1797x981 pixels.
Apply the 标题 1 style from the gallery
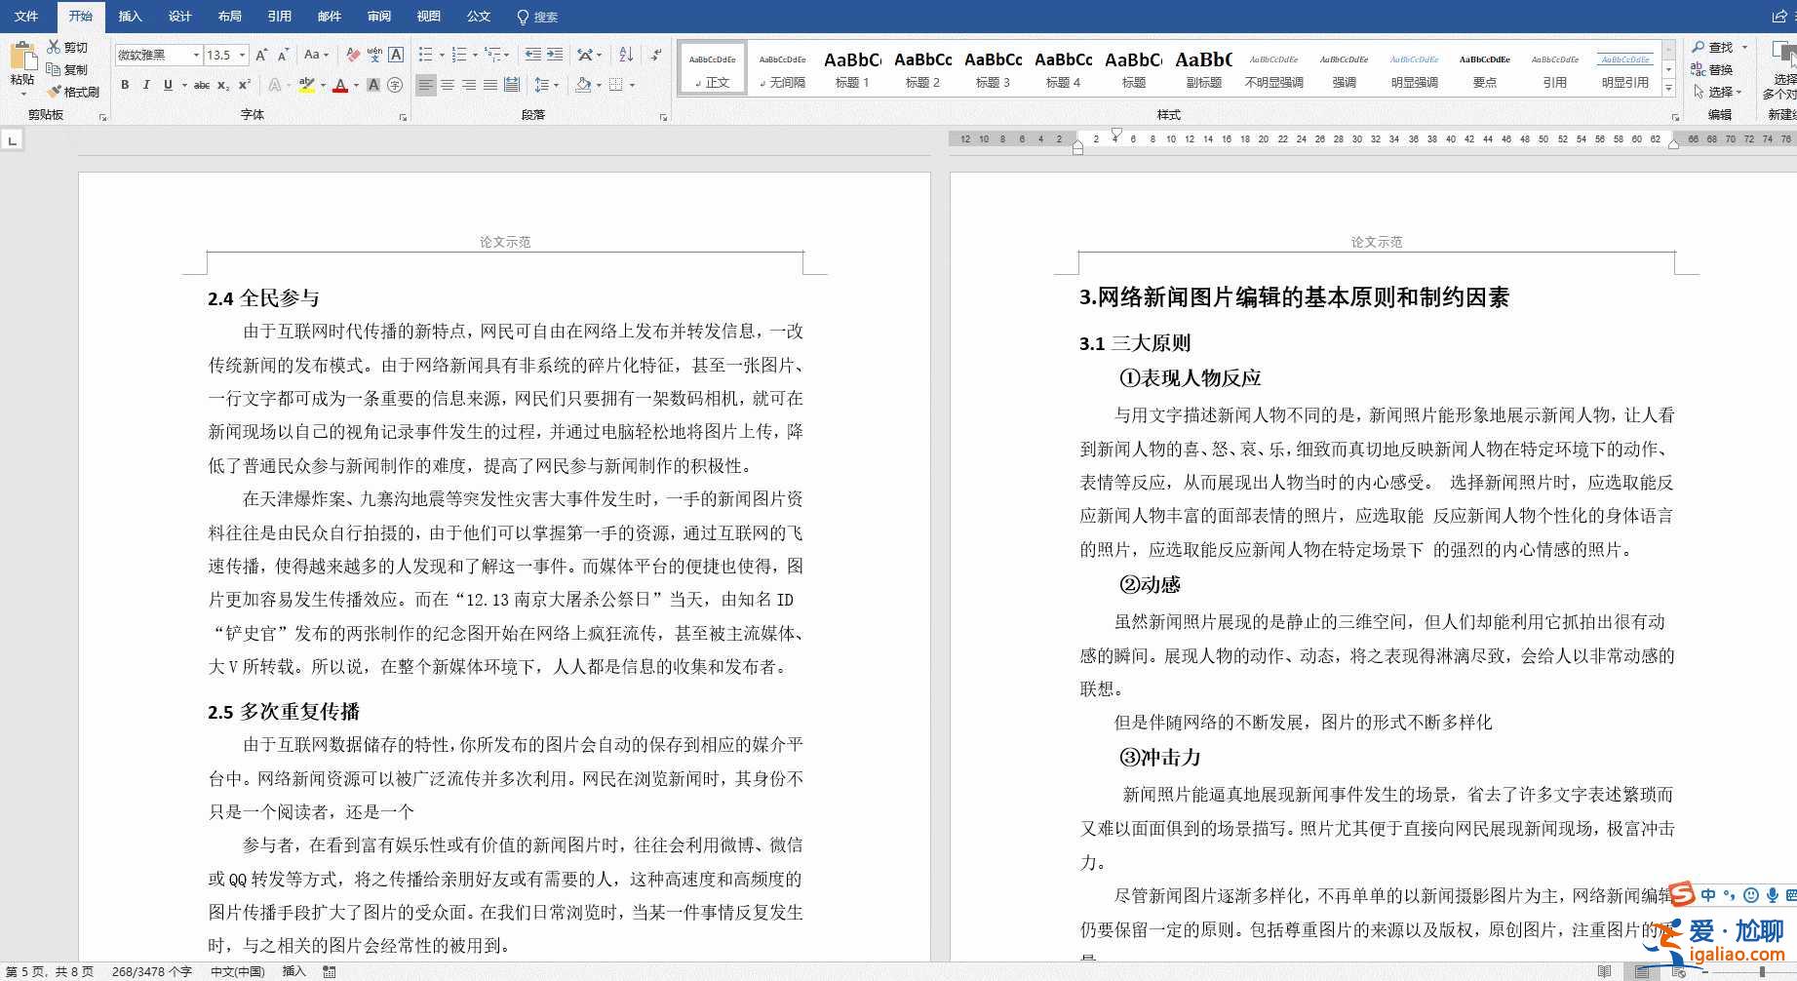pyautogui.click(x=850, y=68)
